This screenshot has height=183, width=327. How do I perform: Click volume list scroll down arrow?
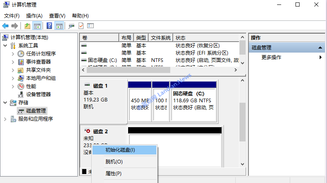coord(242,63)
